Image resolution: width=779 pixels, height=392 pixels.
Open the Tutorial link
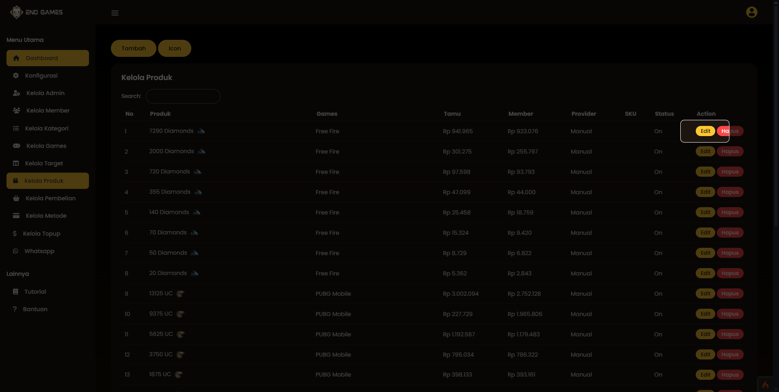click(48, 292)
